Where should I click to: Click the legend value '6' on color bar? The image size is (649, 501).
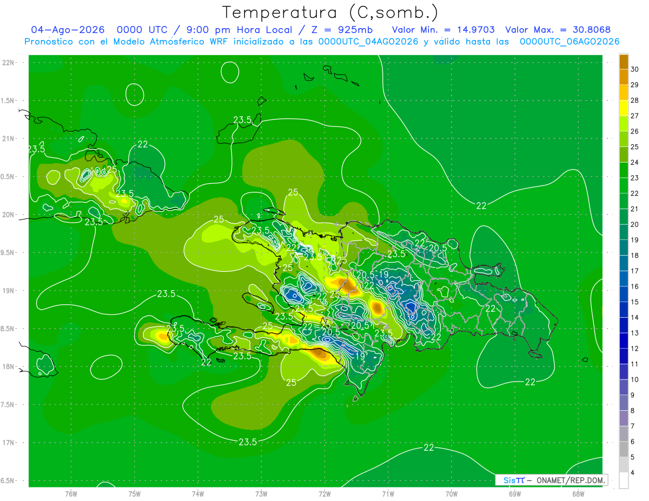click(633, 442)
